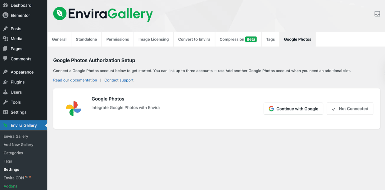Open the Convert to Envira tab
This screenshot has width=385, height=190.
pyautogui.click(x=194, y=39)
